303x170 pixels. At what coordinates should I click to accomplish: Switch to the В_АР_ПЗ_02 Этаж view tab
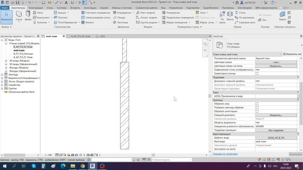[80, 36]
